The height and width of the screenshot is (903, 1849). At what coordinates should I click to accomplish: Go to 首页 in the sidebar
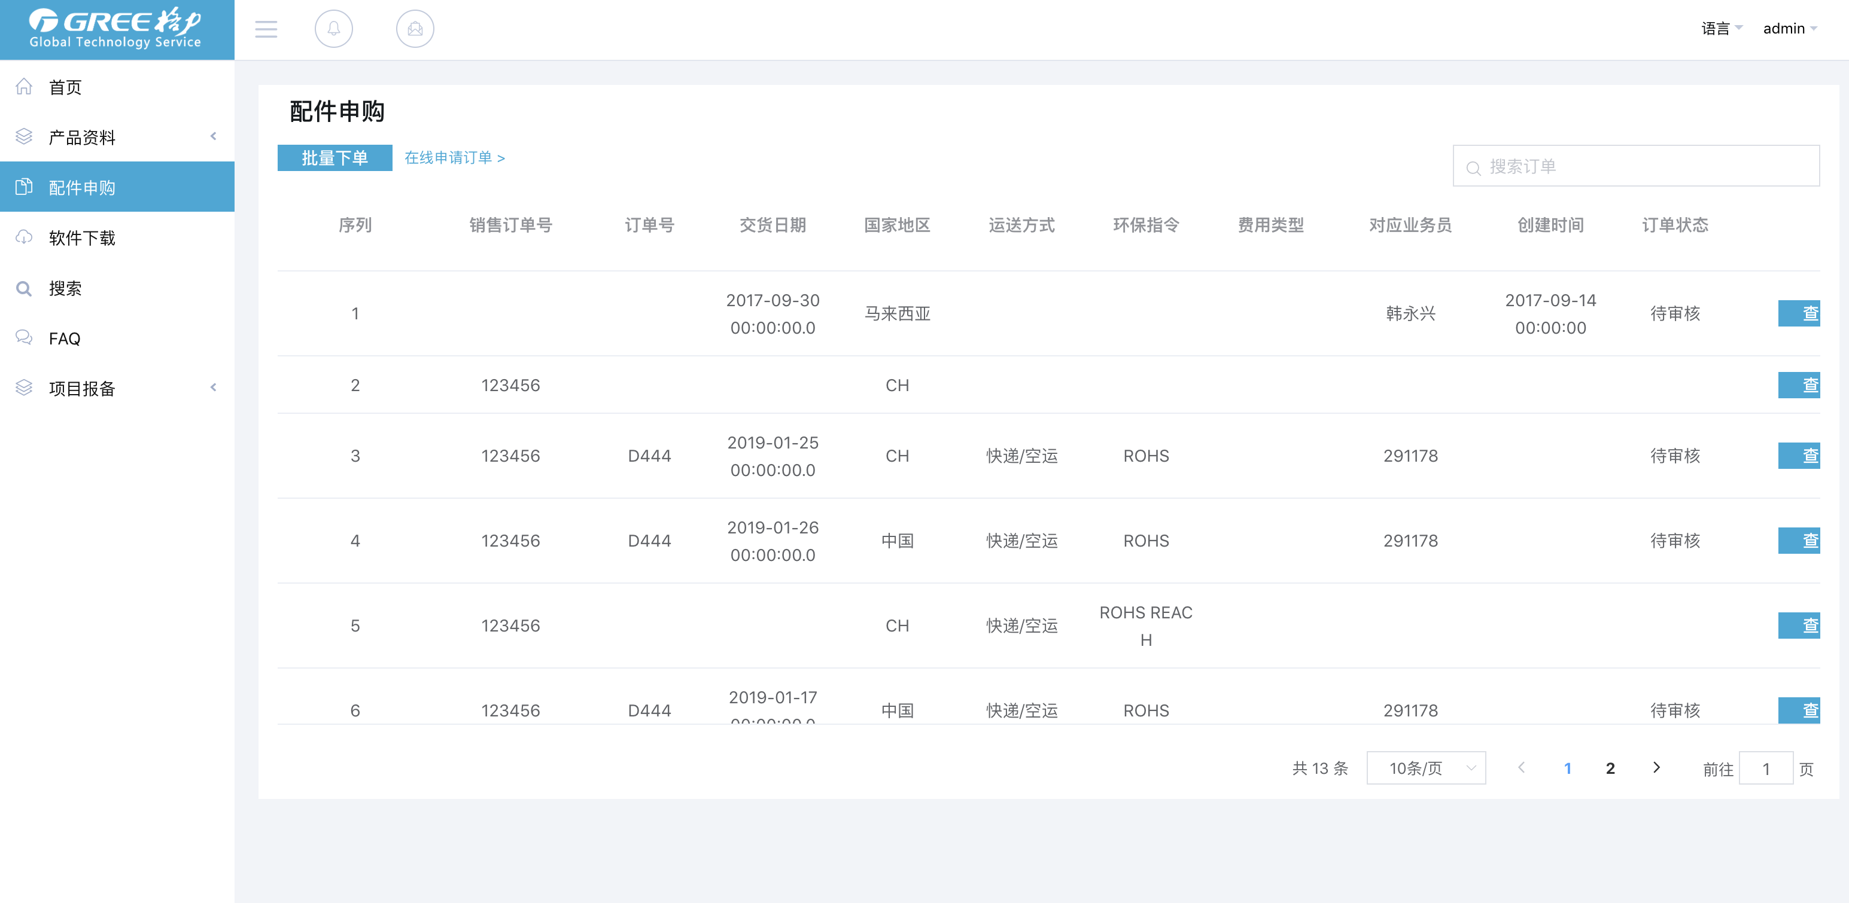tap(117, 87)
